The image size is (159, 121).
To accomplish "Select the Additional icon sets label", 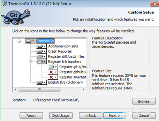I will pyautogui.click(x=63, y=46).
